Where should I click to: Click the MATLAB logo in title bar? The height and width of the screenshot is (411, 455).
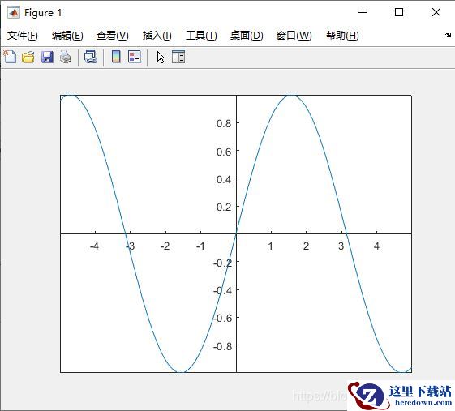pos(14,13)
